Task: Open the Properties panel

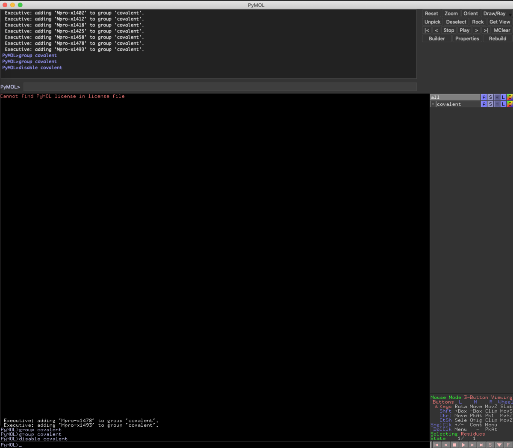Action: tap(467, 38)
